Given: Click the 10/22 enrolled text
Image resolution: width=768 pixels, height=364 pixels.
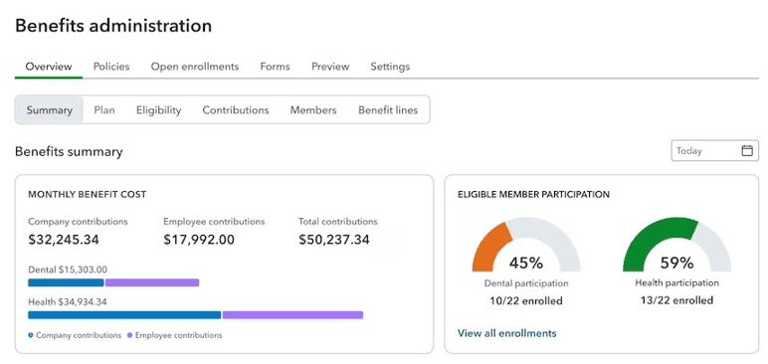Looking at the screenshot, I should (x=526, y=300).
